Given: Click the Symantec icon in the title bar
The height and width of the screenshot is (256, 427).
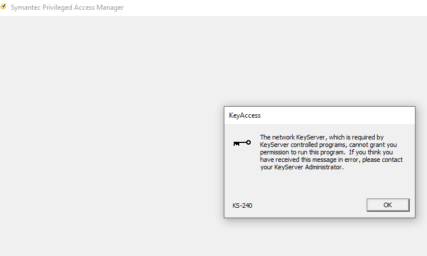Looking at the screenshot, I should (4, 7).
